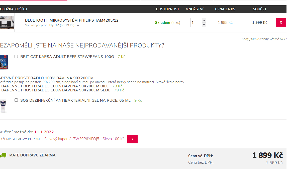The width and height of the screenshot is (289, 169).
Task: Click the MNOŽSTVÍ column header
Action: click(x=195, y=9)
